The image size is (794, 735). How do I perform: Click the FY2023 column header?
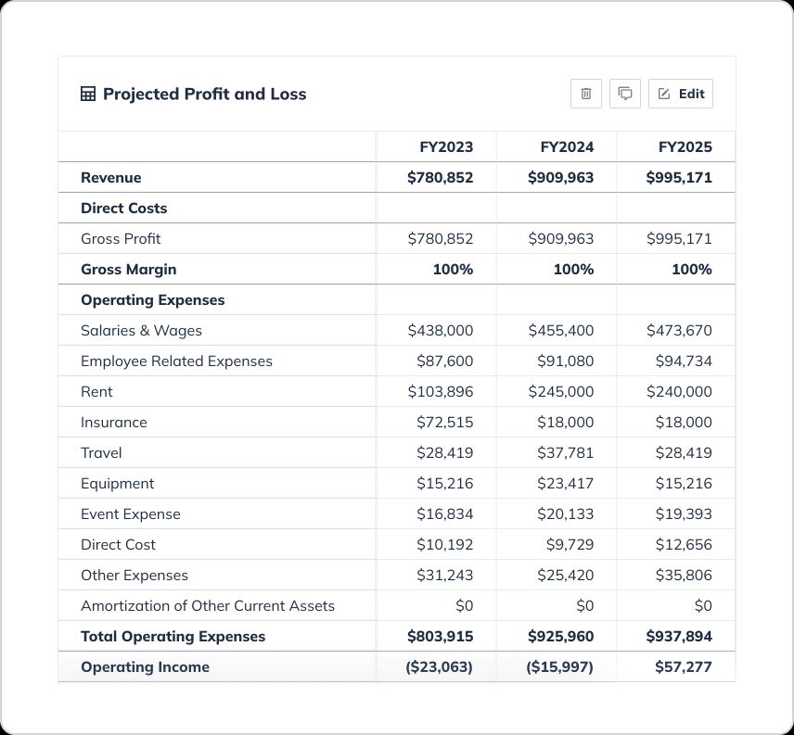pos(448,146)
